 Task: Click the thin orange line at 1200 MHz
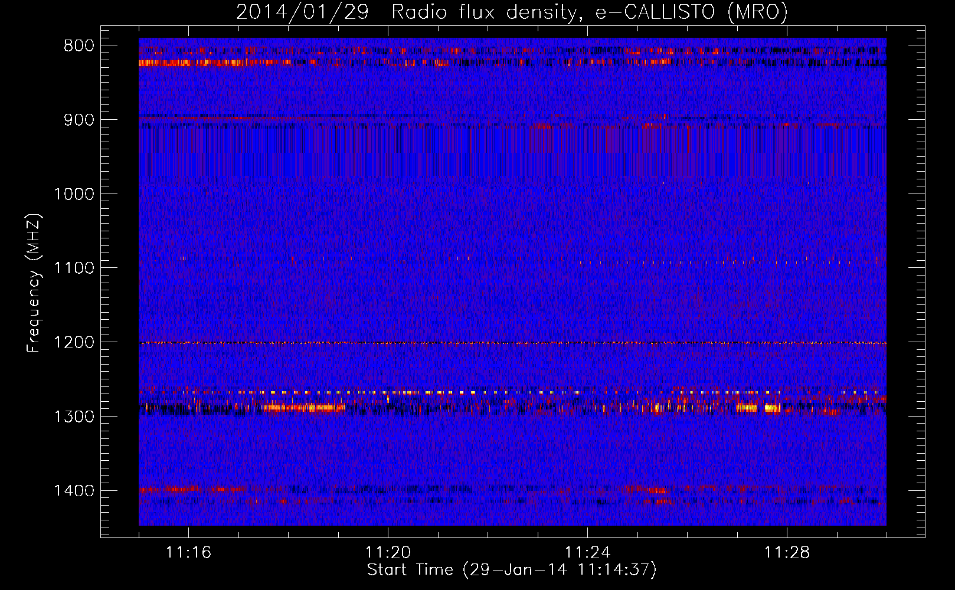[x=512, y=343]
